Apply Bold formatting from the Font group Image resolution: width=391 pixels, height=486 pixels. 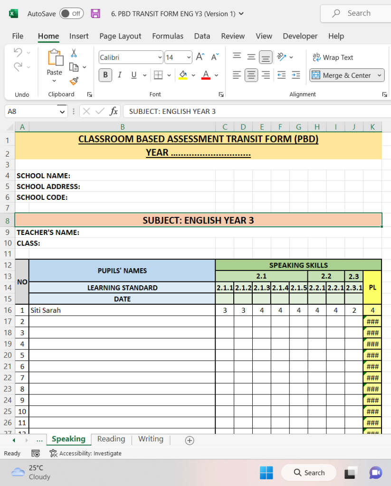105,75
